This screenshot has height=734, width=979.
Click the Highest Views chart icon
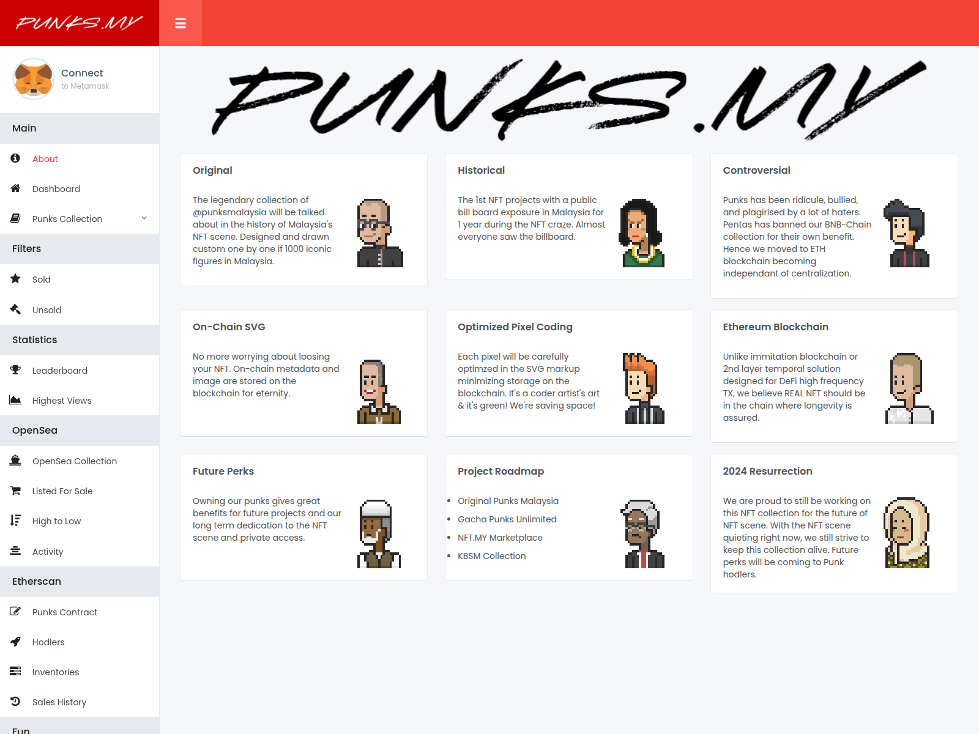[16, 400]
